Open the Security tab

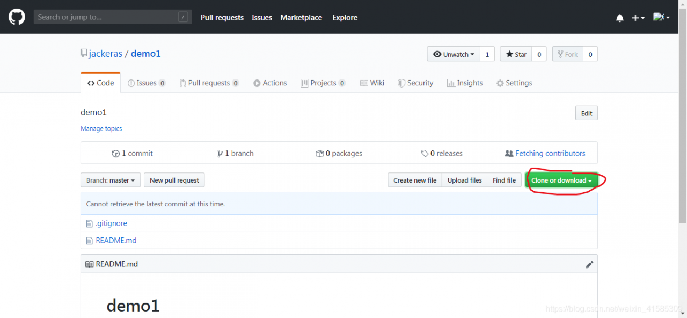(415, 83)
